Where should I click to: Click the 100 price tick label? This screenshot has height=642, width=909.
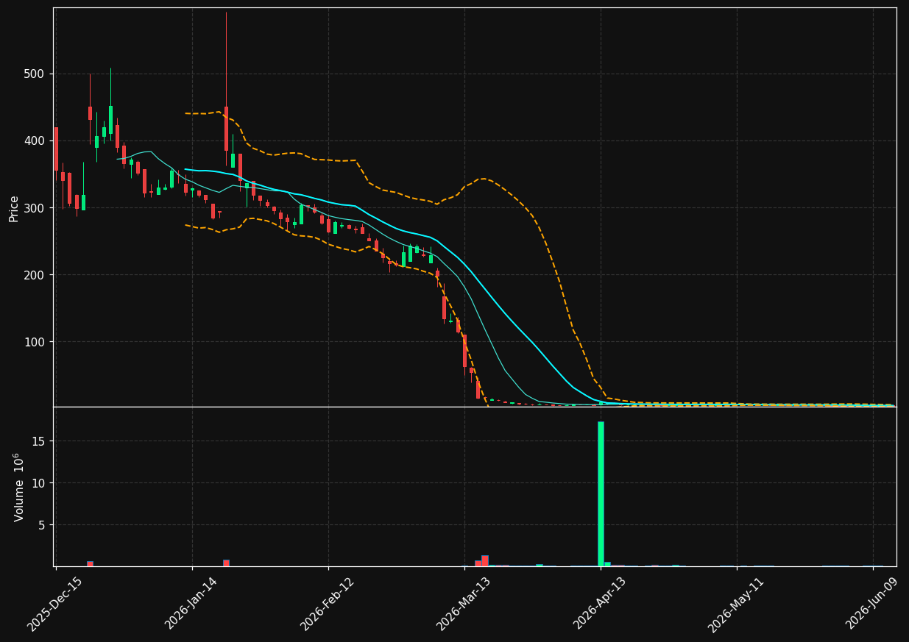click(x=34, y=342)
